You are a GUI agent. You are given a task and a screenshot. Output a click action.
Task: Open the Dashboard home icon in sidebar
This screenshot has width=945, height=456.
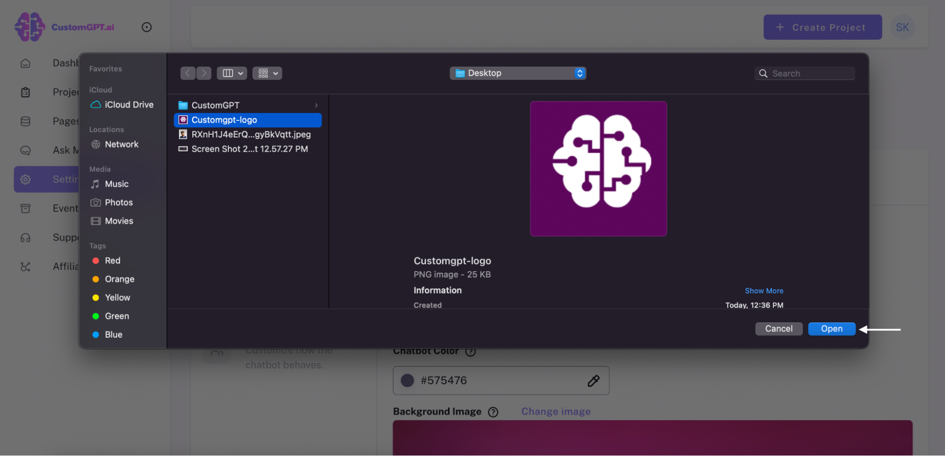[x=26, y=63]
